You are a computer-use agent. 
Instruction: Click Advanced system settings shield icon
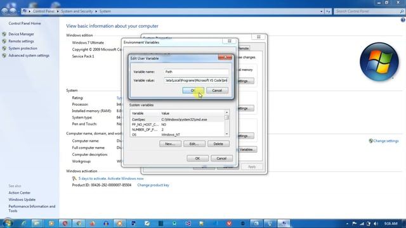point(4,56)
